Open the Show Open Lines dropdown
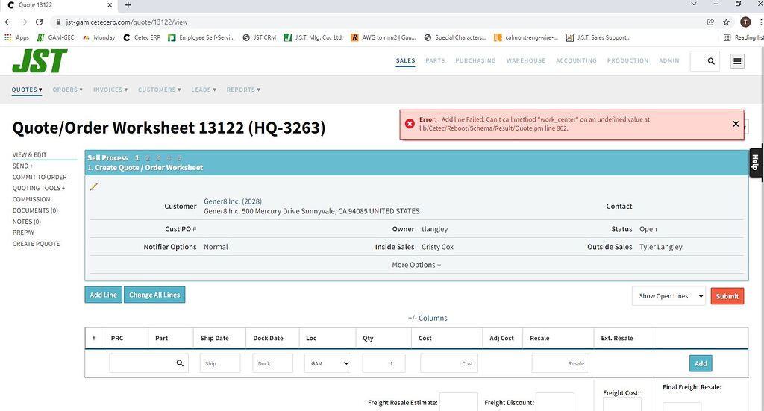This screenshot has width=764, height=411. tap(668, 296)
